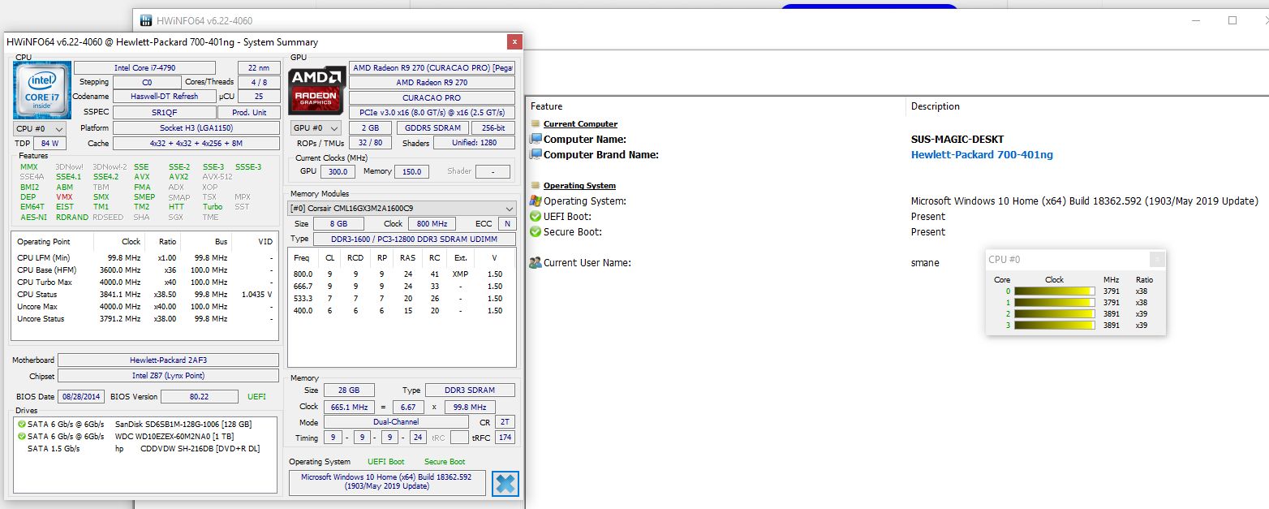1269x509 pixels.
Task: Click the green check icon for UEFI Boot
Action: pyautogui.click(x=536, y=216)
